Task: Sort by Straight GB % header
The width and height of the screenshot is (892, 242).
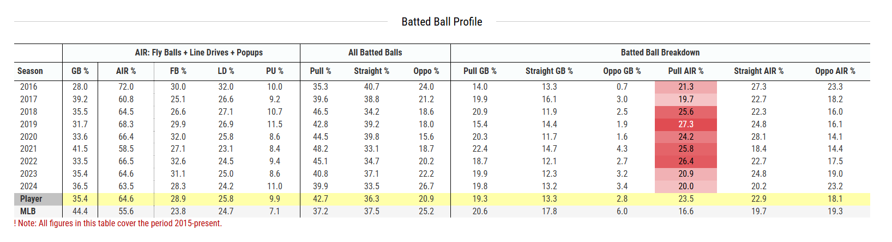Action: [549, 71]
